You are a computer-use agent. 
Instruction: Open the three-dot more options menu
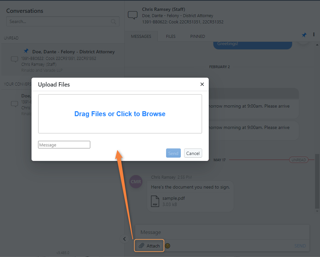(x=314, y=34)
